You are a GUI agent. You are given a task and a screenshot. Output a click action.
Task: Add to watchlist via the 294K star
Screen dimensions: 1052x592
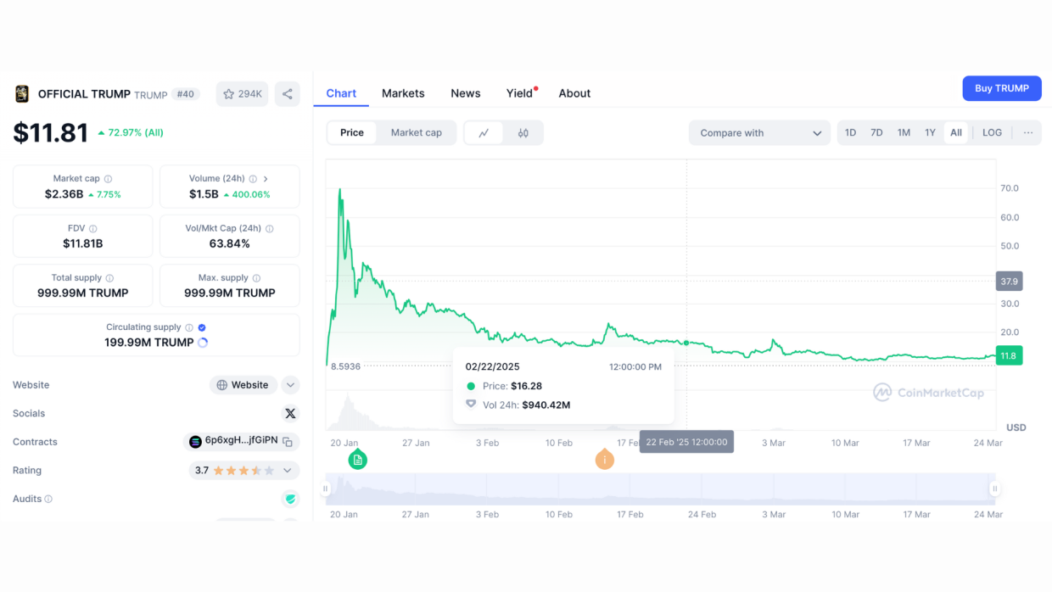[x=242, y=94]
